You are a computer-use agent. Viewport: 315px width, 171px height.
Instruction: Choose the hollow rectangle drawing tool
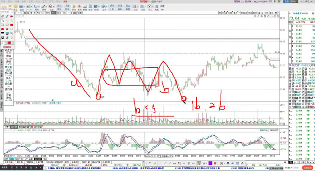tap(3, 25)
